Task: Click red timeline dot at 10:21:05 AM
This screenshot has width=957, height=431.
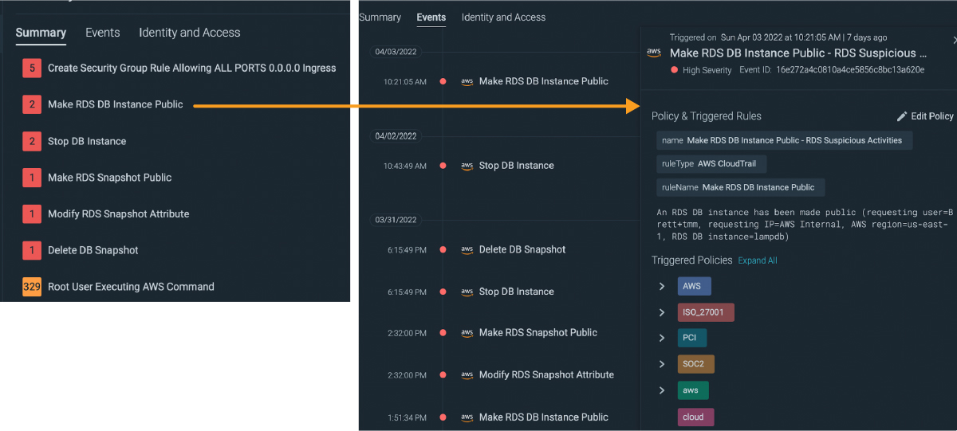Action: coord(443,81)
